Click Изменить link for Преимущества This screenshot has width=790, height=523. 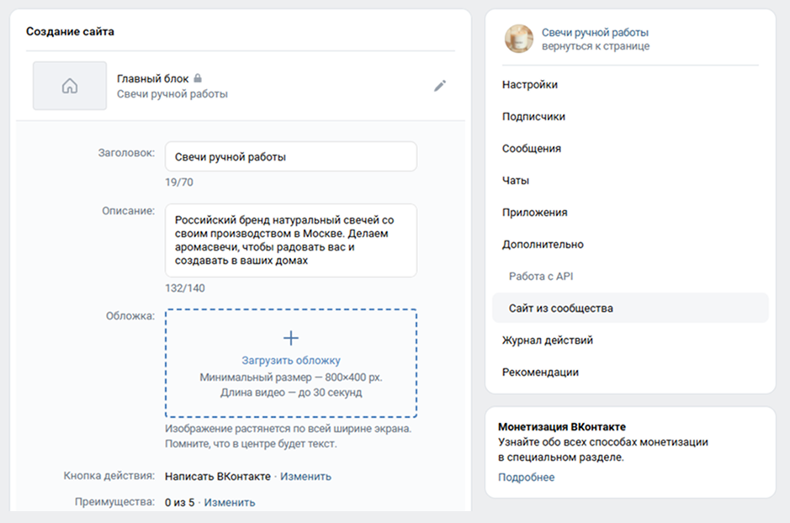[230, 503]
